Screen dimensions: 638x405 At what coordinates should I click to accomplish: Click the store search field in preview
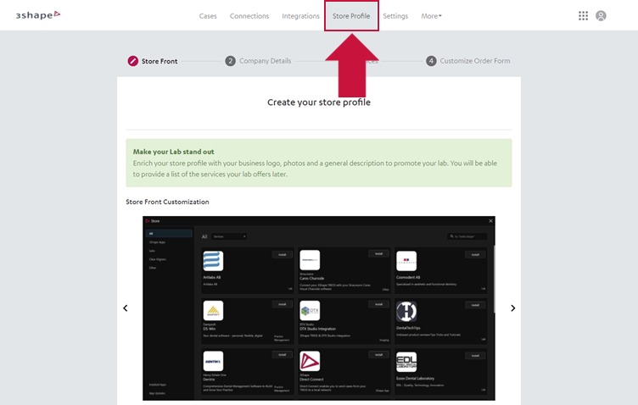(x=467, y=236)
